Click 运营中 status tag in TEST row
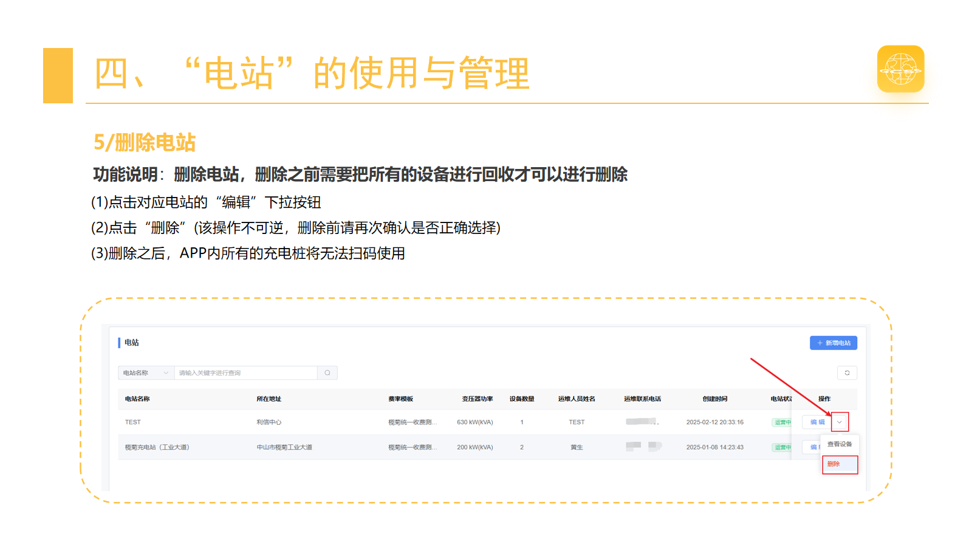Viewport: 972px width, 547px height. 781,422
